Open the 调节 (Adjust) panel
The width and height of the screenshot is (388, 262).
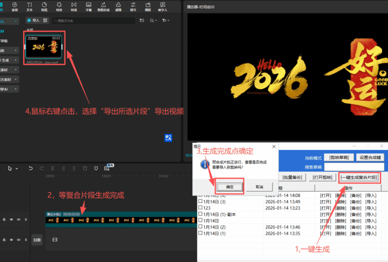click(133, 6)
